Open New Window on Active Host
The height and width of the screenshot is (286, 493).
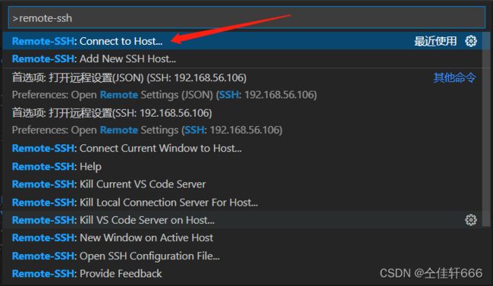[242, 237]
